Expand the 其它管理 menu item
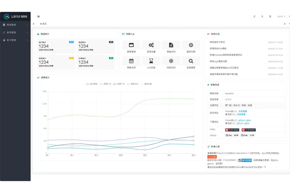Viewport: 290px width, 193px height. pos(15,40)
